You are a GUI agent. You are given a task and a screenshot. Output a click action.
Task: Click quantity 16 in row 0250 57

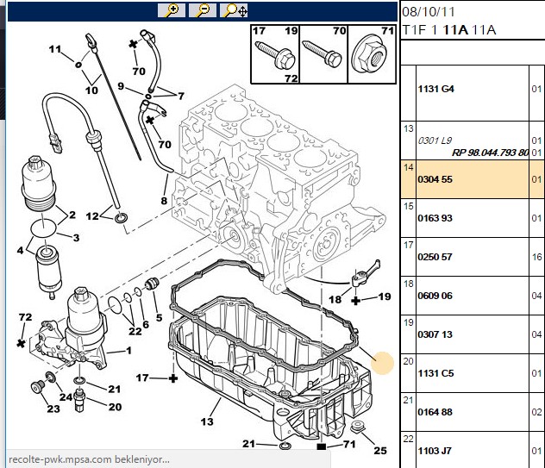[x=536, y=257]
